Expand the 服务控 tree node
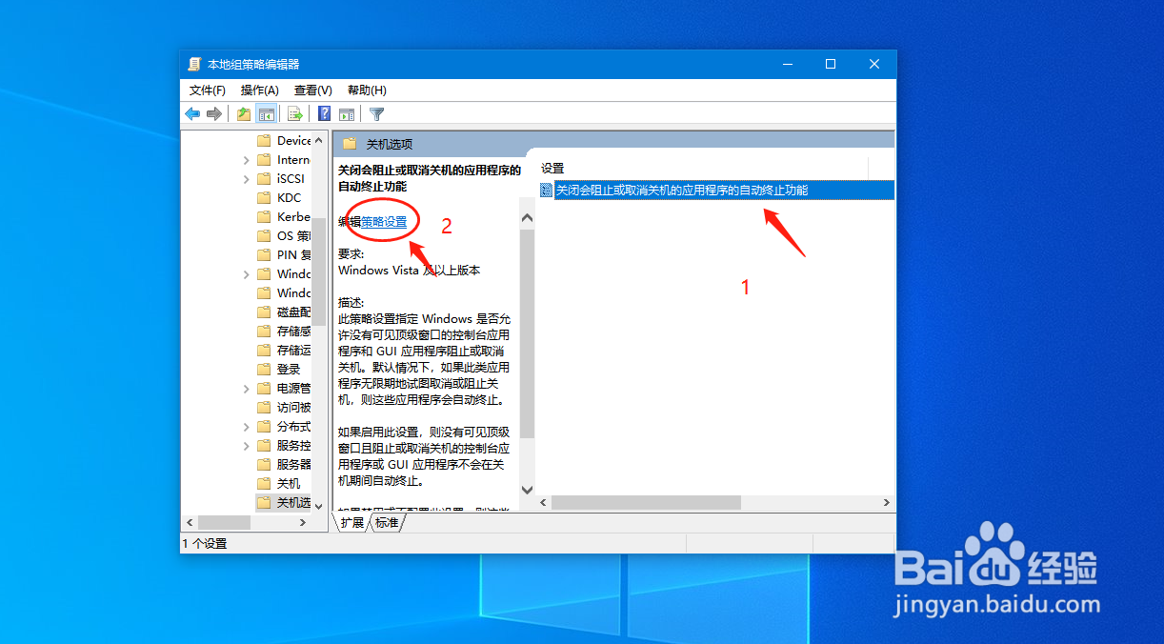This screenshot has width=1164, height=644. point(247,446)
